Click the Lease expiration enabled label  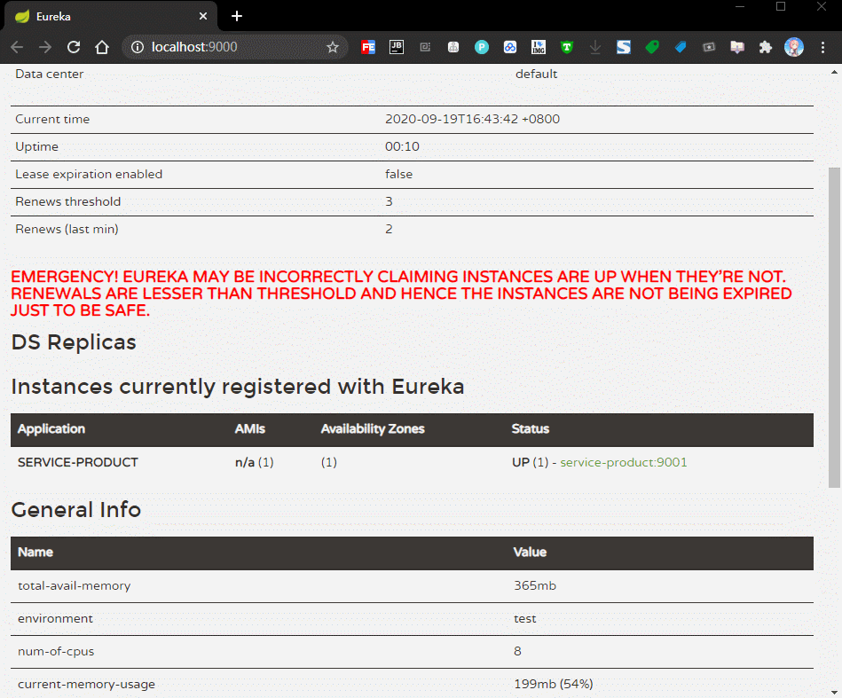pyautogui.click(x=89, y=174)
